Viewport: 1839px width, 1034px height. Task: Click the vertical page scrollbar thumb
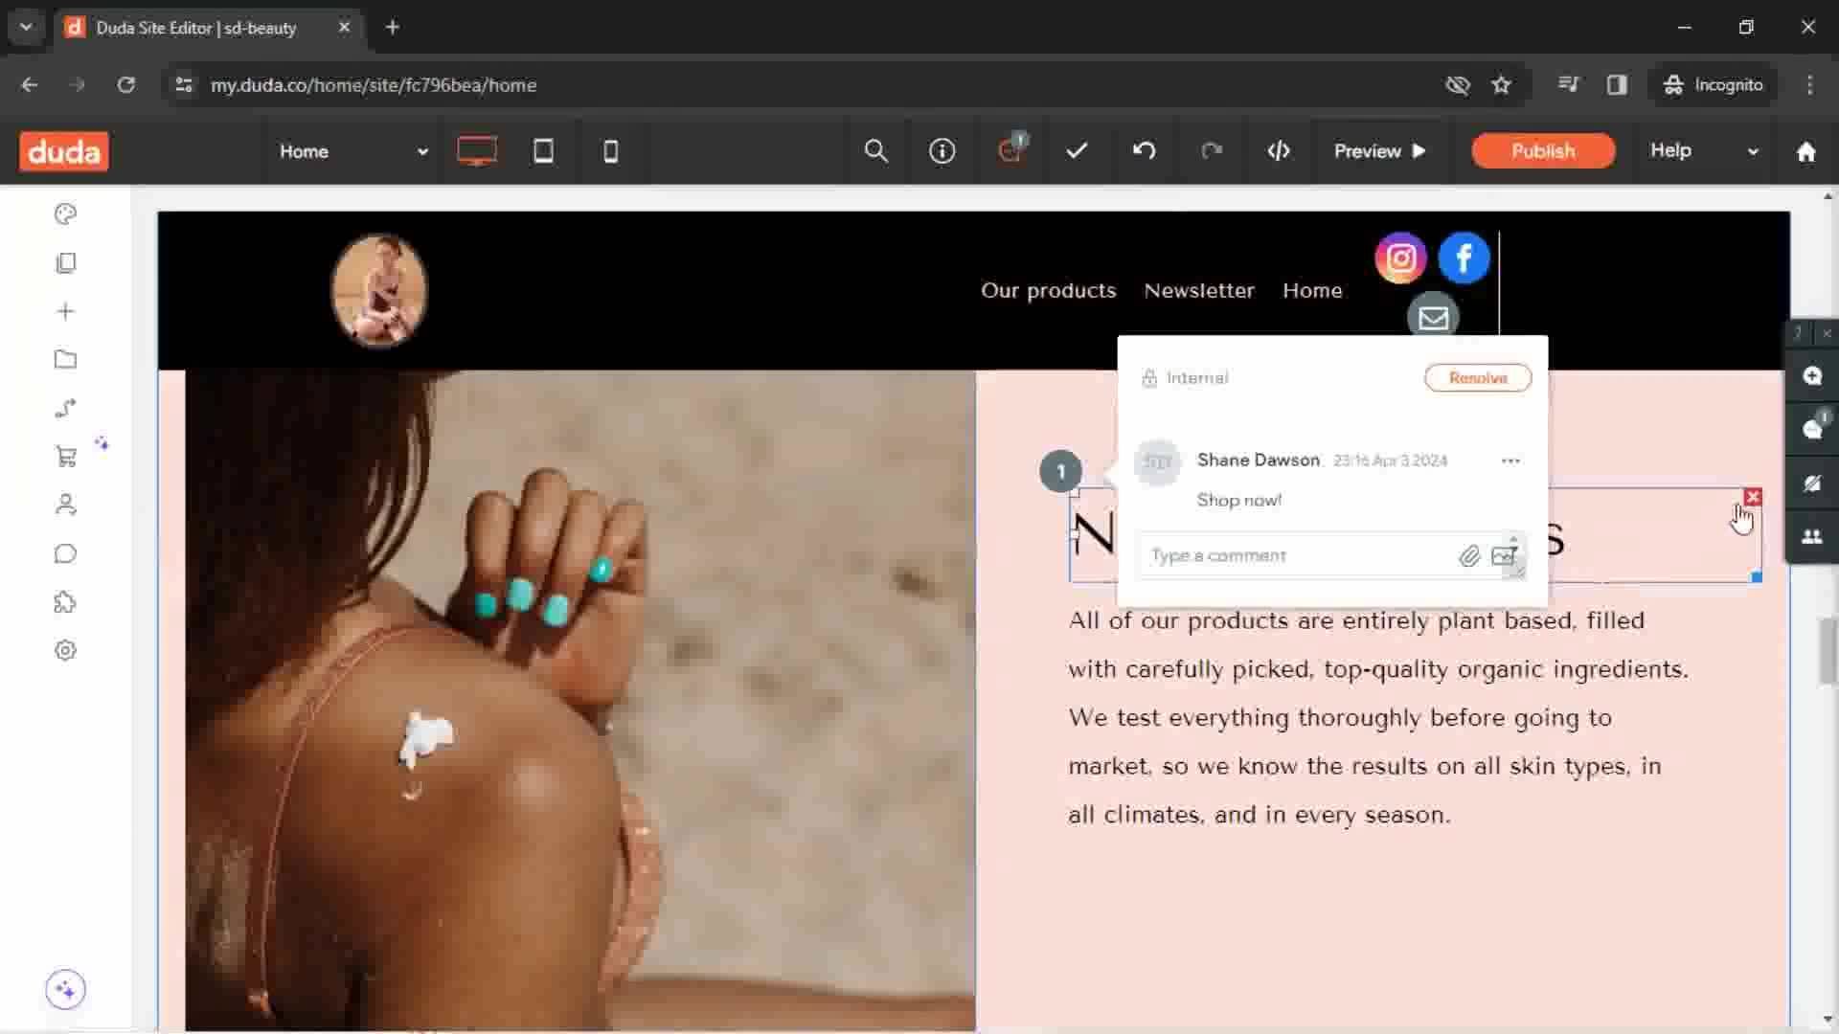[x=1828, y=652]
